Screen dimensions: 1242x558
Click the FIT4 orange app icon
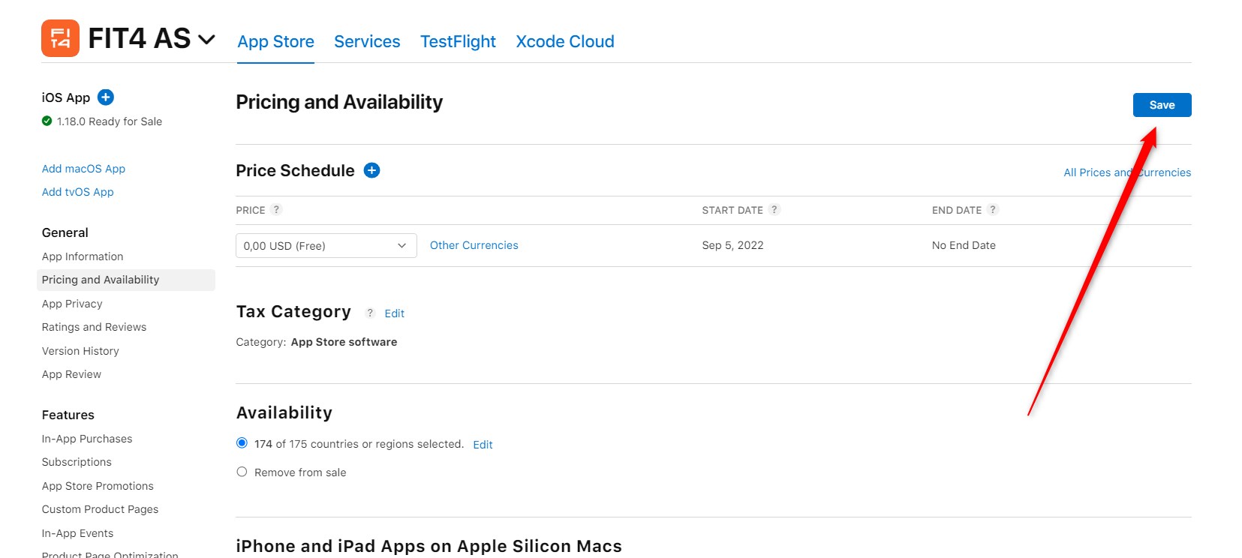(x=60, y=38)
